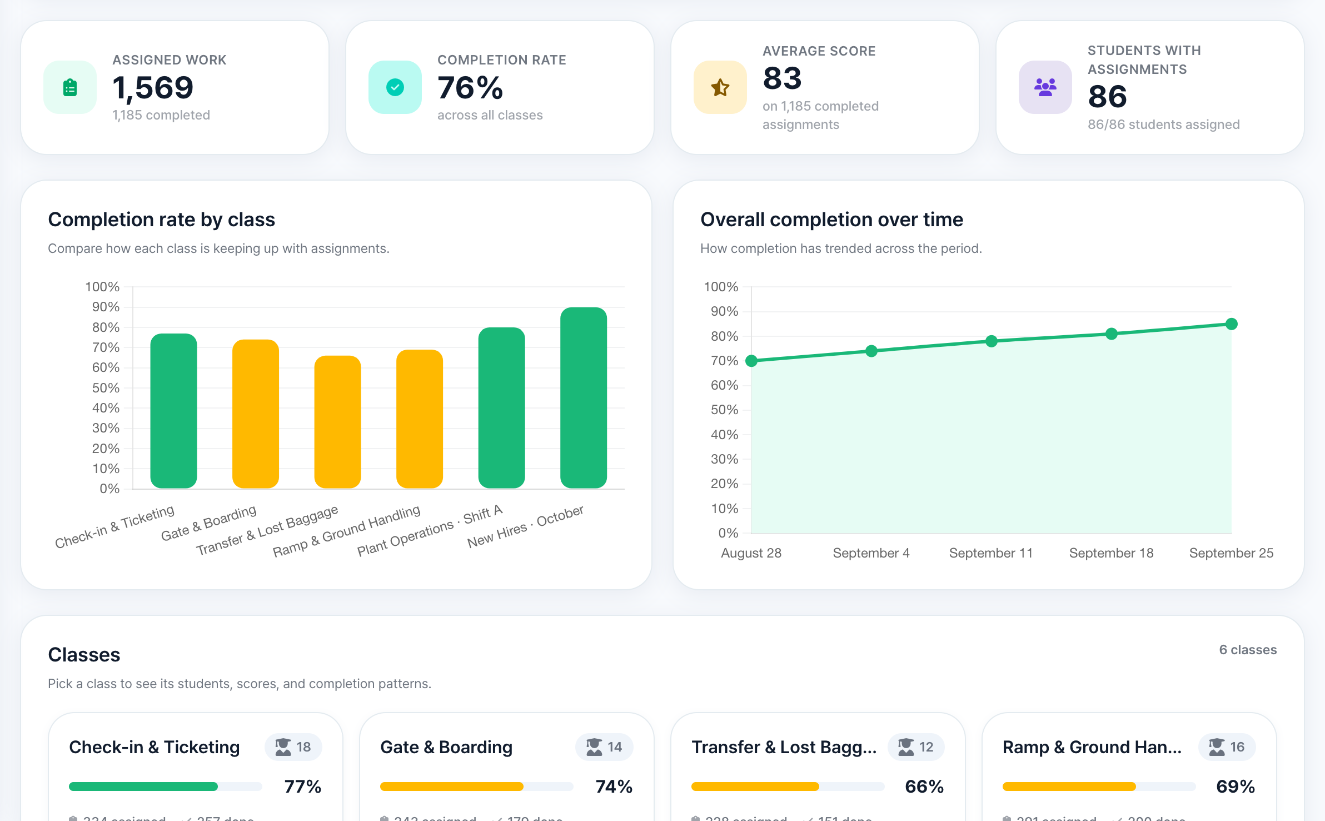The width and height of the screenshot is (1325, 821).
Task: Open the Ramp & Ground Handling class card
Action: 1129,767
